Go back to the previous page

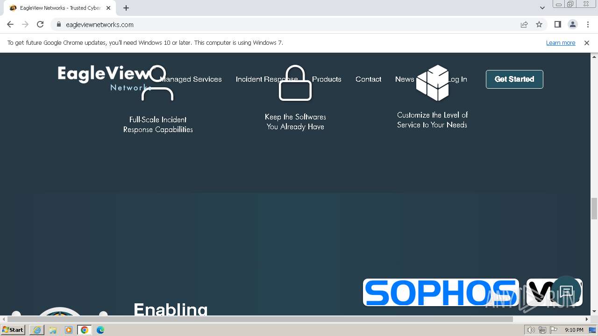[10, 25]
